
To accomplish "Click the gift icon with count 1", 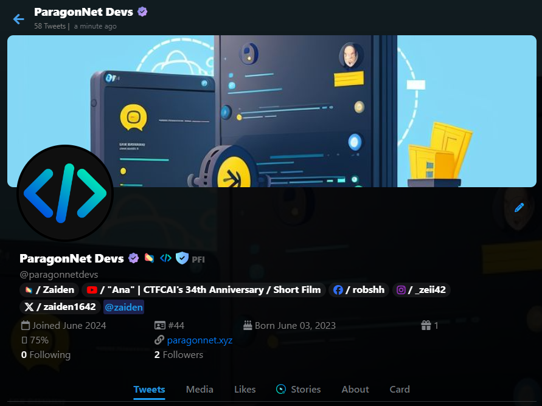I will click(429, 325).
